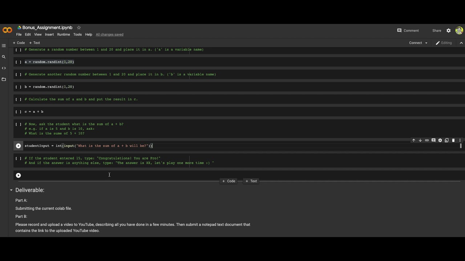Add a comment to the cell
This screenshot has height=261, width=465.
tap(433, 140)
